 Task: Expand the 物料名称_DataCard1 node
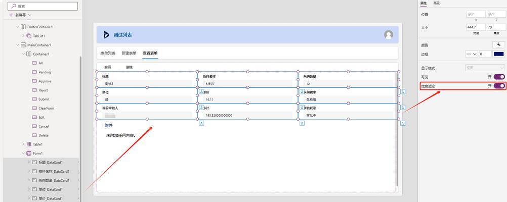click(x=29, y=171)
